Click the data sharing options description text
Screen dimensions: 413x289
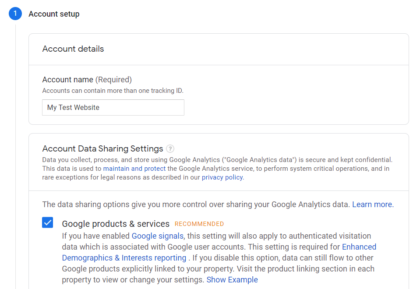tap(175, 204)
